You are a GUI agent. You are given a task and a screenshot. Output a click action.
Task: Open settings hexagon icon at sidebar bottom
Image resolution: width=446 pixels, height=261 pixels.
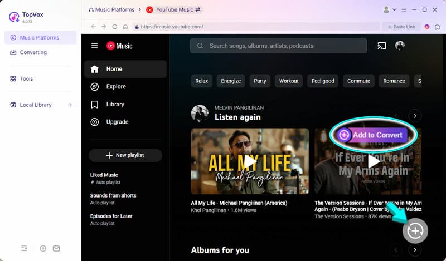click(43, 249)
